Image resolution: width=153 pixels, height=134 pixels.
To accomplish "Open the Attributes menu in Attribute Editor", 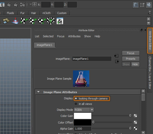I will pos(74,36).
